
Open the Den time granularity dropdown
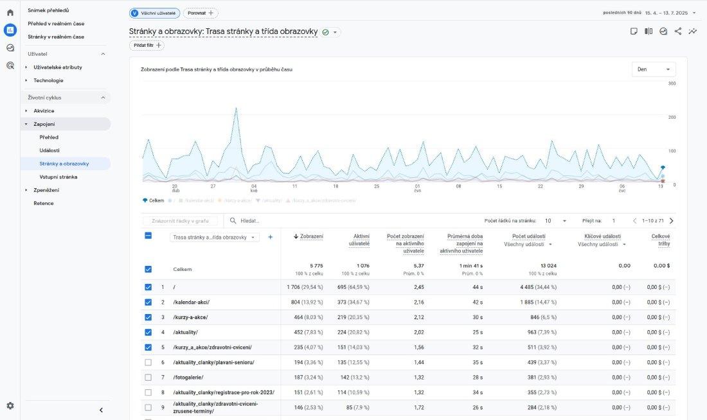653,69
